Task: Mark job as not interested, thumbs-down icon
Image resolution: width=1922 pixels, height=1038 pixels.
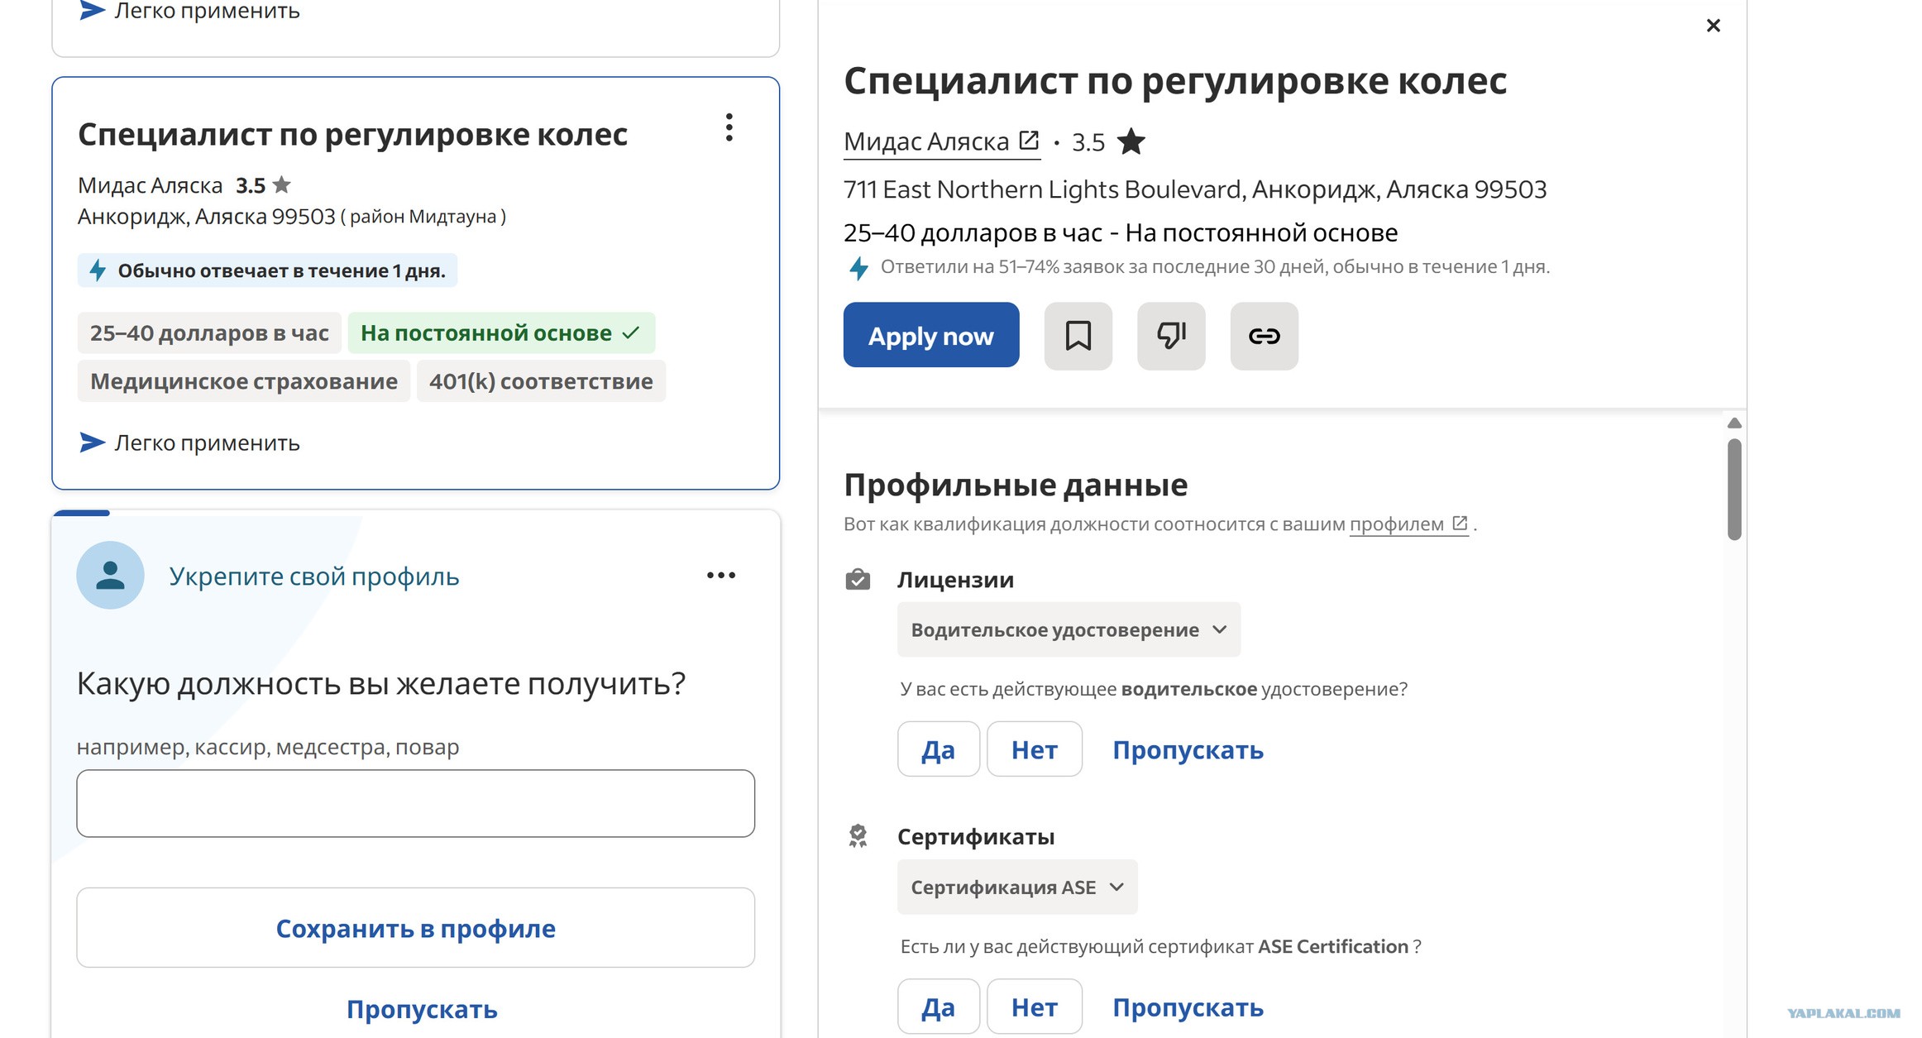Action: click(1171, 336)
